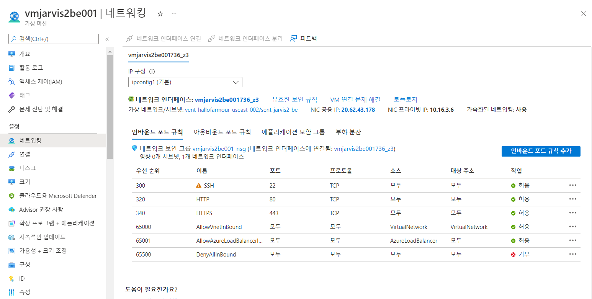The image size is (592, 299).
Task: Open the 유효한 보안 규칙 link
Action: click(x=294, y=100)
